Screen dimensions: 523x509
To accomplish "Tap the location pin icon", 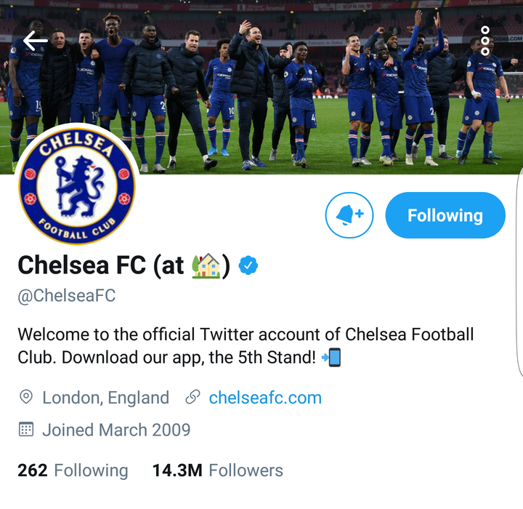I will (26, 398).
